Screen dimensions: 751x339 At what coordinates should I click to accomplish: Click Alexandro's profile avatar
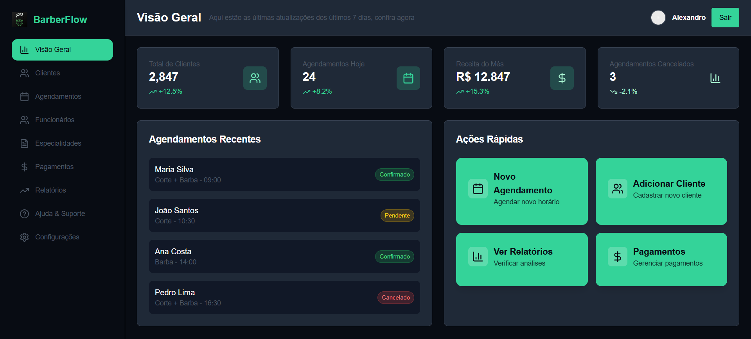click(658, 18)
